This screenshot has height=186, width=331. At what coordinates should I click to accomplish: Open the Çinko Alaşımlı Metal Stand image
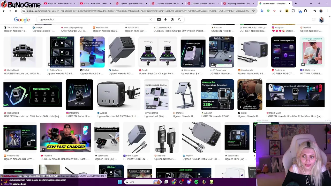tap(107, 137)
